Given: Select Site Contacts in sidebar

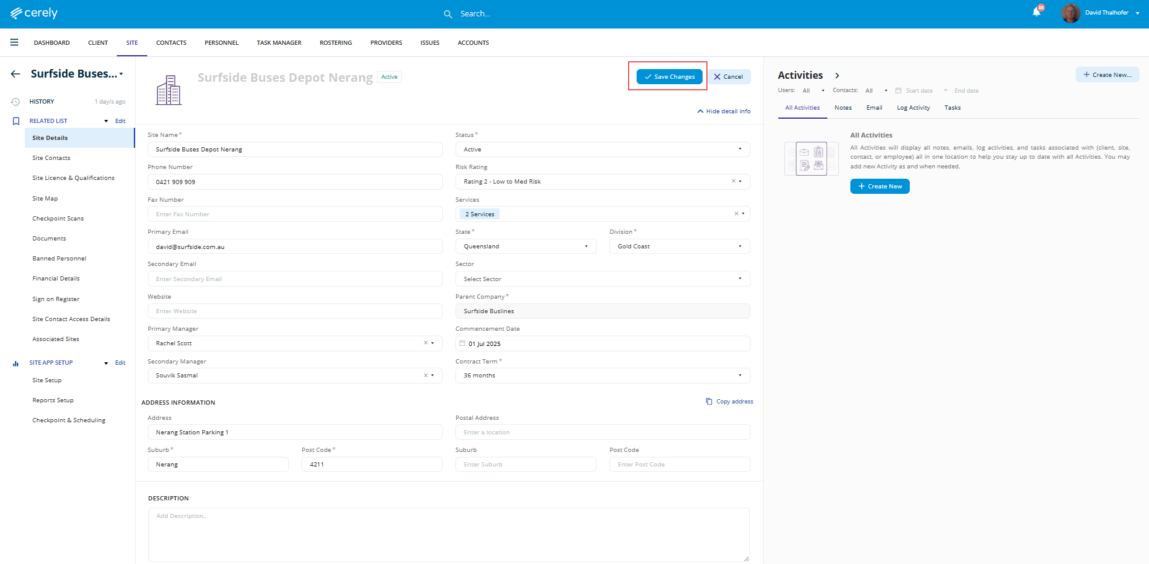Looking at the screenshot, I should click(x=51, y=158).
